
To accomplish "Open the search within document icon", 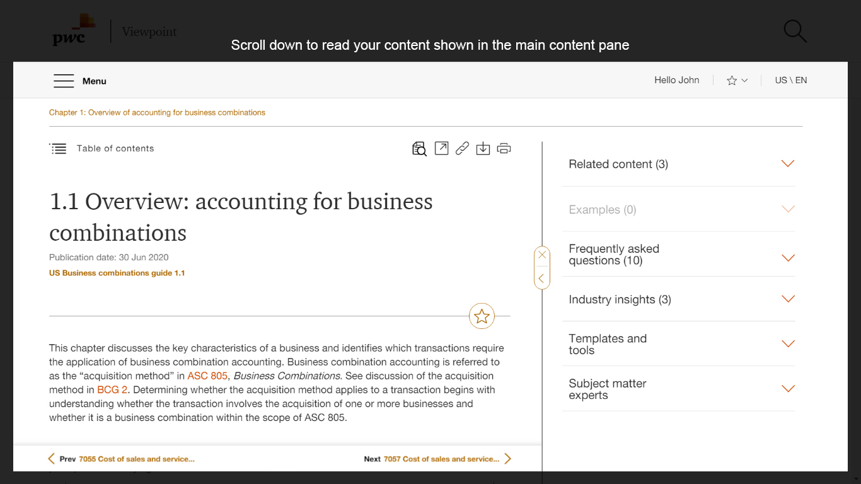I will (x=419, y=148).
